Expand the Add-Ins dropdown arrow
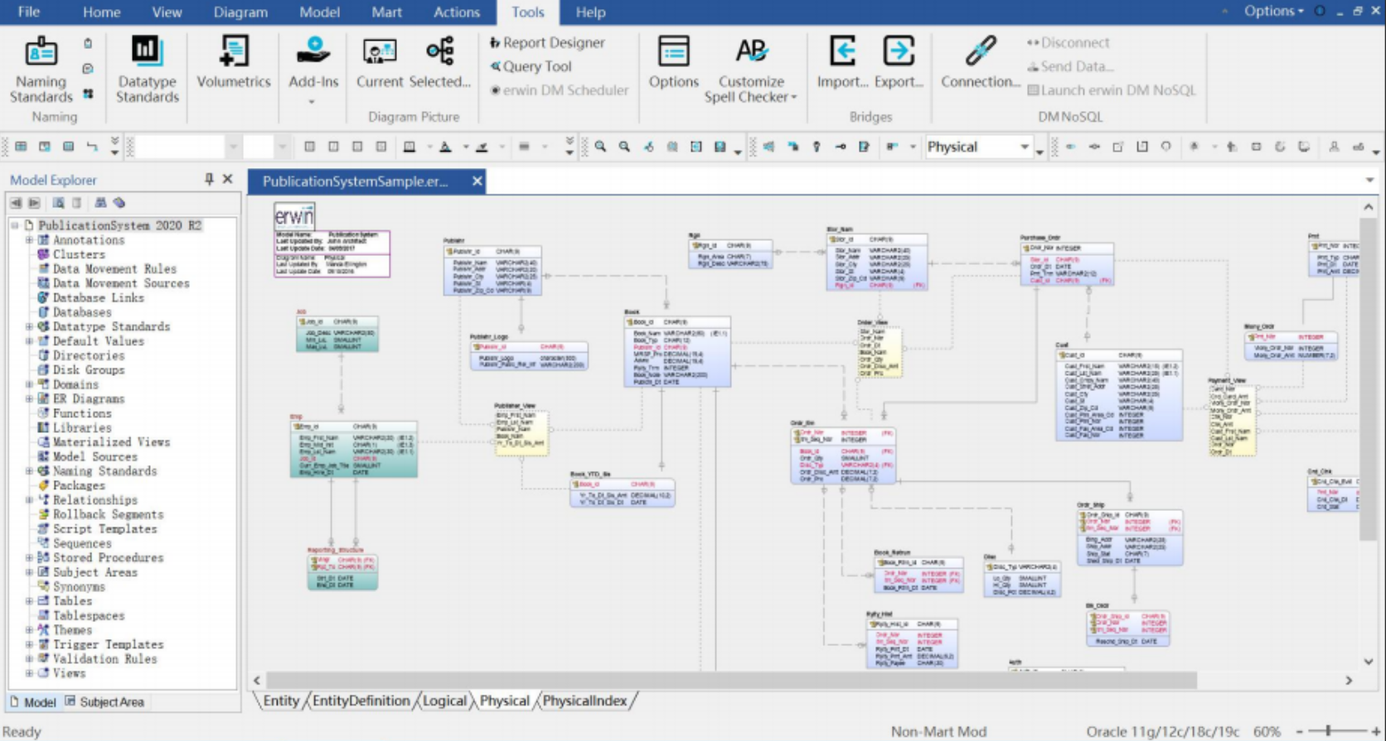The width and height of the screenshot is (1386, 741). (x=313, y=102)
